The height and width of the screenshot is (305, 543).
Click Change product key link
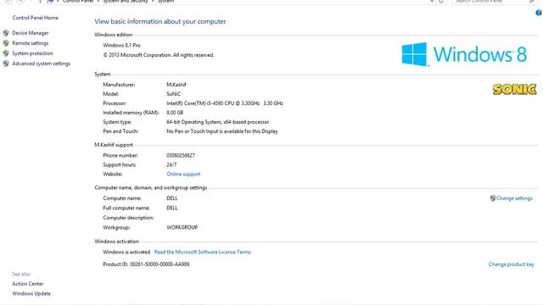coord(511,264)
